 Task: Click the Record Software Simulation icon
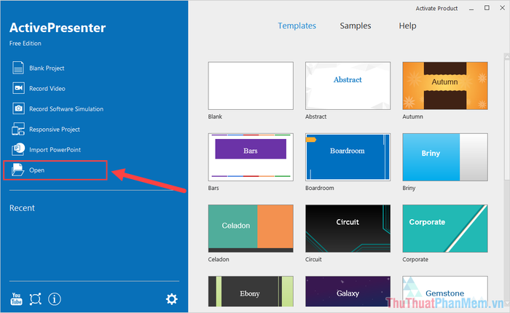click(x=18, y=108)
